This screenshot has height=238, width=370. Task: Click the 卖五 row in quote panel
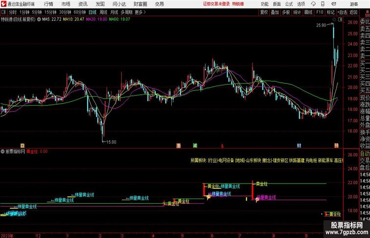(365, 29)
